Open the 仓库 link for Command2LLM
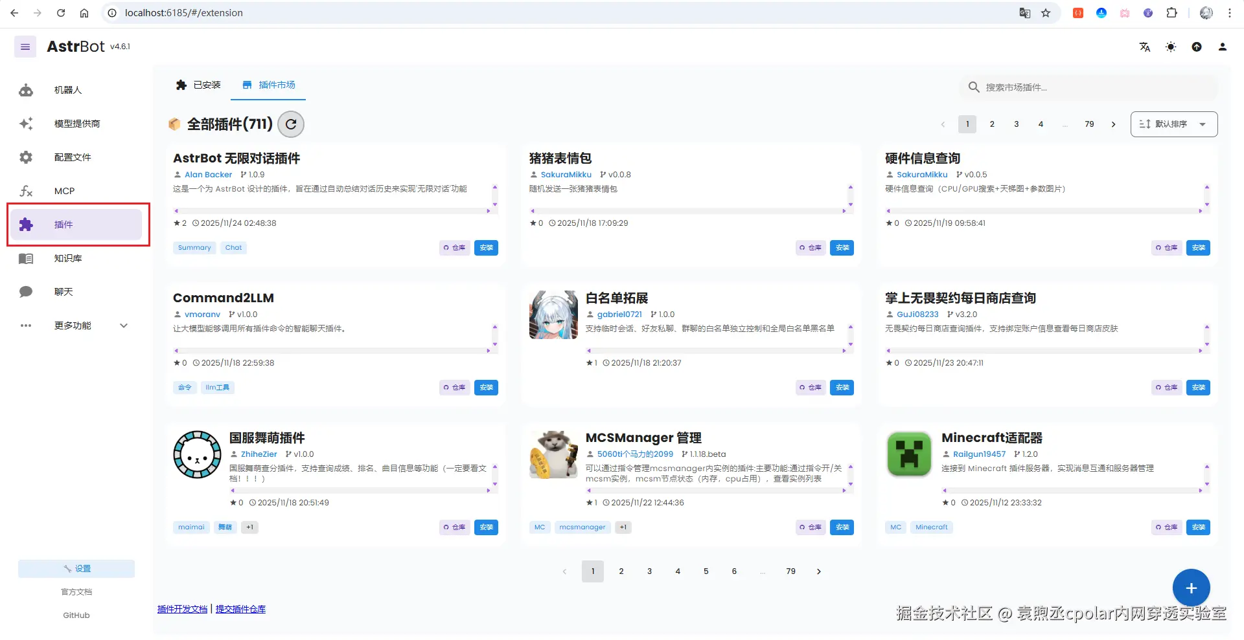This screenshot has width=1244, height=640. coord(454,388)
